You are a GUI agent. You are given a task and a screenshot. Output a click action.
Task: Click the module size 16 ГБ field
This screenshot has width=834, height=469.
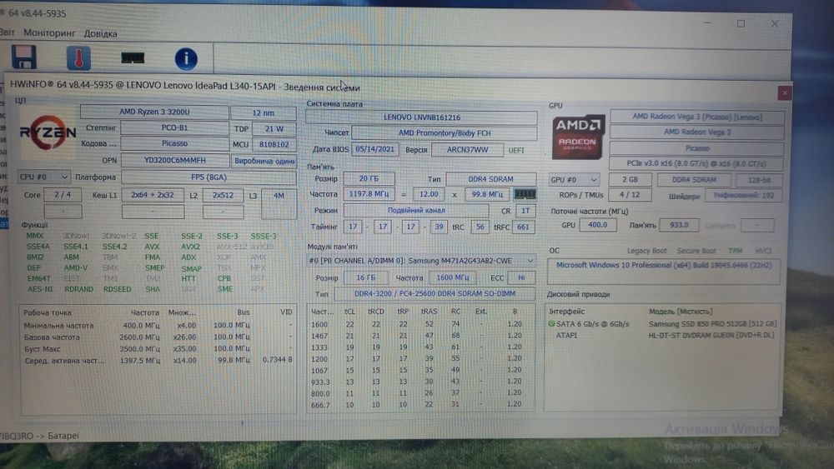point(365,277)
